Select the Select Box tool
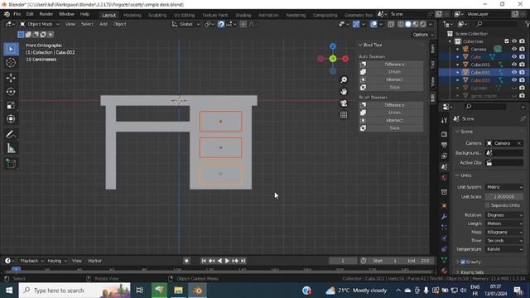The image size is (530, 298). (11, 50)
